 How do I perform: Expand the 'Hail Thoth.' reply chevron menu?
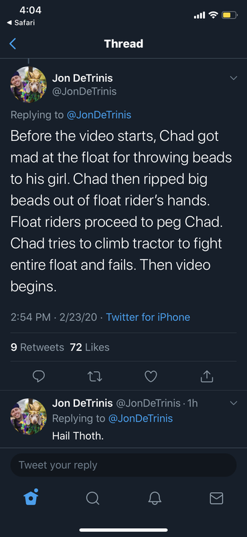pos(234,403)
